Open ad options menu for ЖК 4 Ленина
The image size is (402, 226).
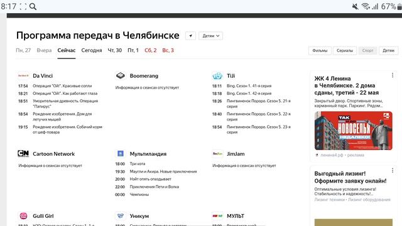click(x=393, y=75)
